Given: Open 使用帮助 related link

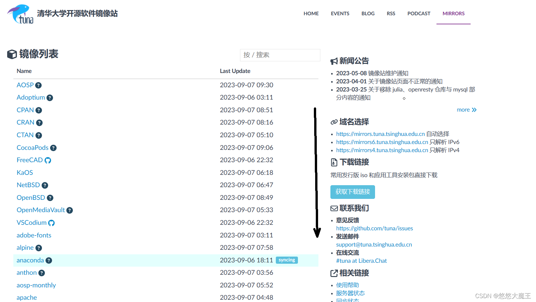Looking at the screenshot, I should coord(348,285).
